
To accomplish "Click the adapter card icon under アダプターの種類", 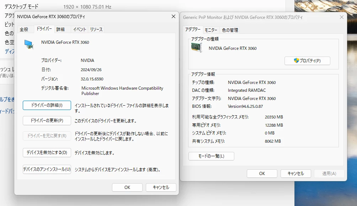I will [x=197, y=48].
